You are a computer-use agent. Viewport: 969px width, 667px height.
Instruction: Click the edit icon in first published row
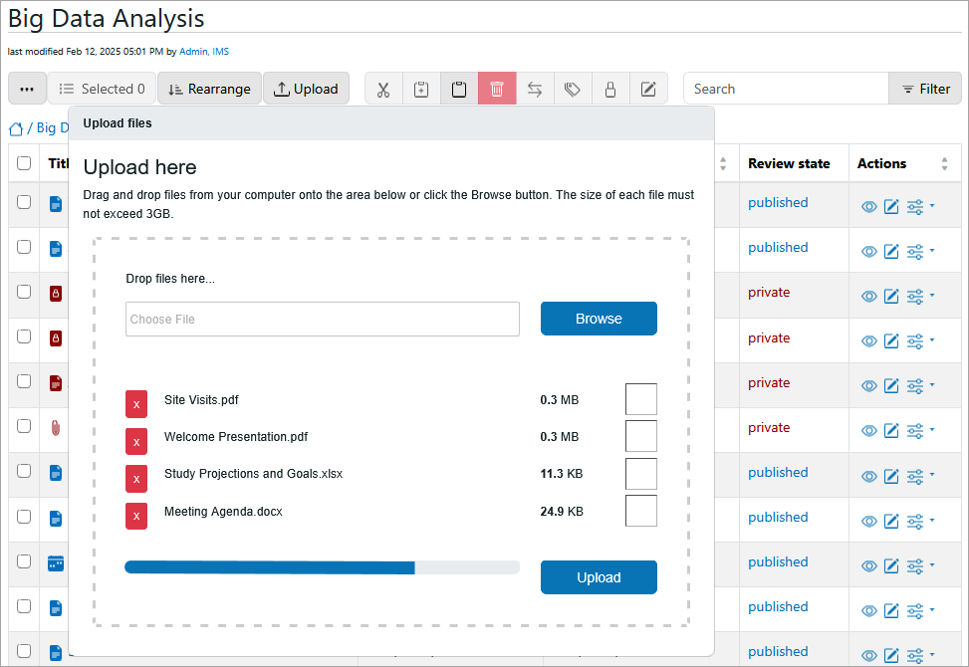coord(891,206)
